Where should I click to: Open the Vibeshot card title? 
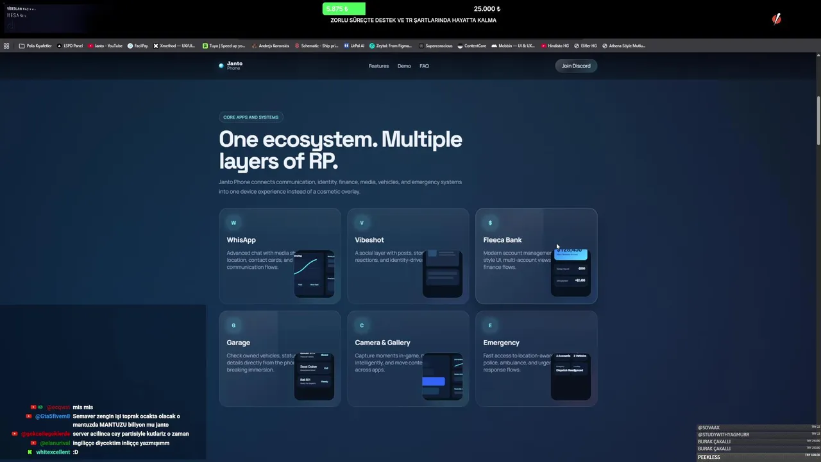(x=369, y=240)
